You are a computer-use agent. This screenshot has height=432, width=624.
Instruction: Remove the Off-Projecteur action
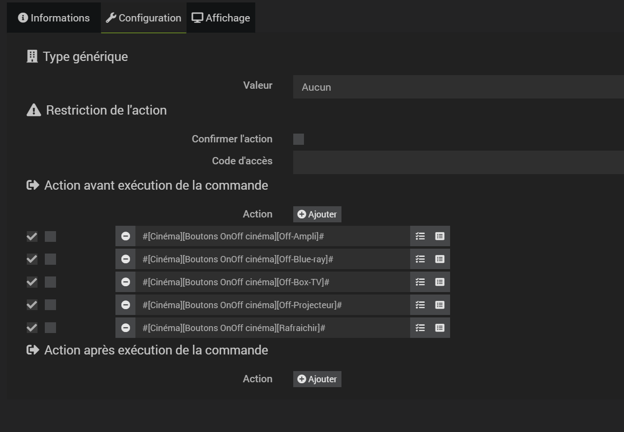click(125, 305)
